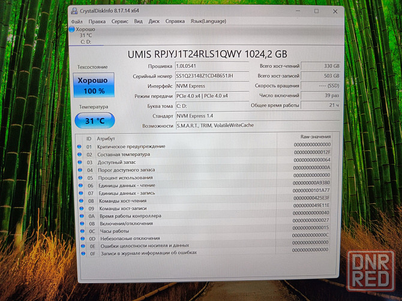Click the blue status icon for attribute 0E
402x301 pixels.
(83, 246)
